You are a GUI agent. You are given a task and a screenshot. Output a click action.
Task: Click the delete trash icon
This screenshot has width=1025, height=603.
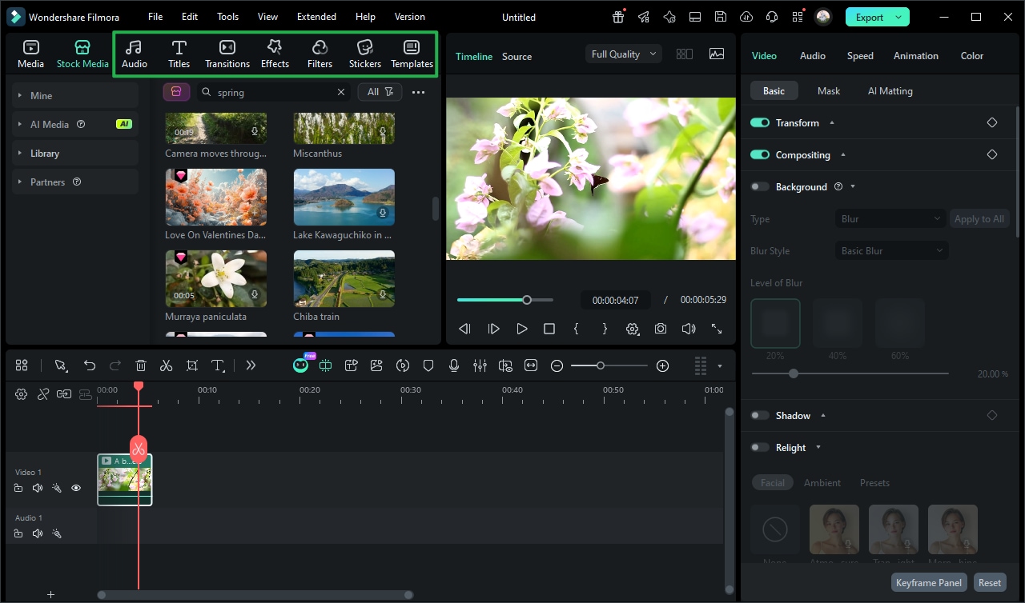(x=141, y=365)
